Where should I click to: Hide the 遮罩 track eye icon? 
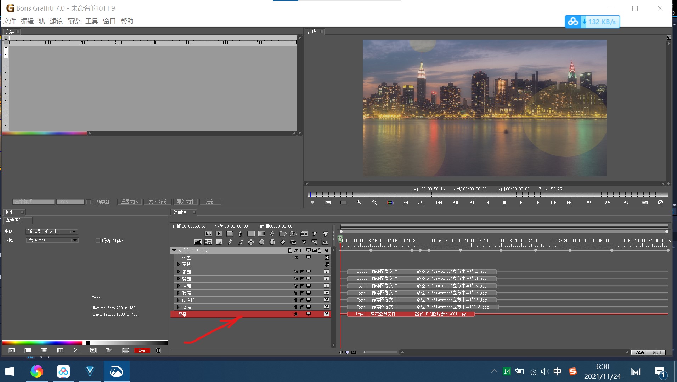click(x=296, y=257)
